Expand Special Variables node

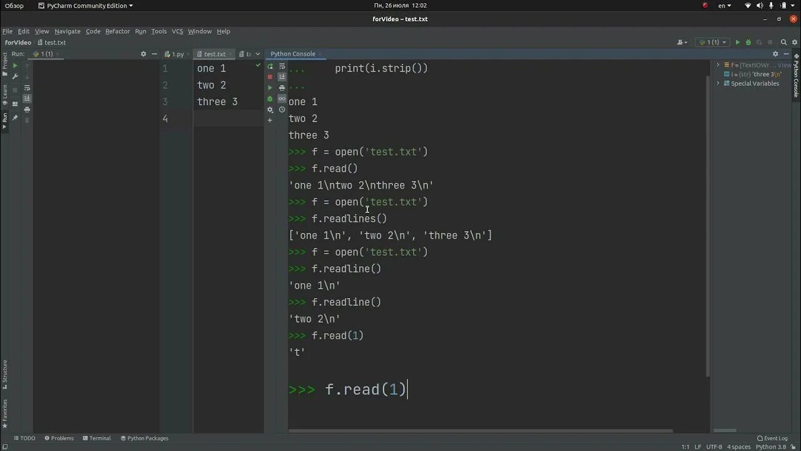(718, 83)
